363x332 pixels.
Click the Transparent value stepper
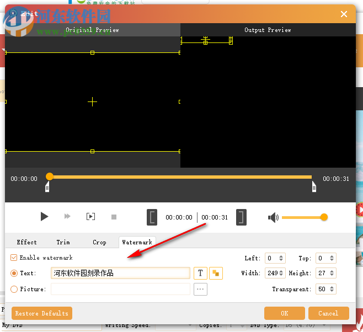point(332,289)
